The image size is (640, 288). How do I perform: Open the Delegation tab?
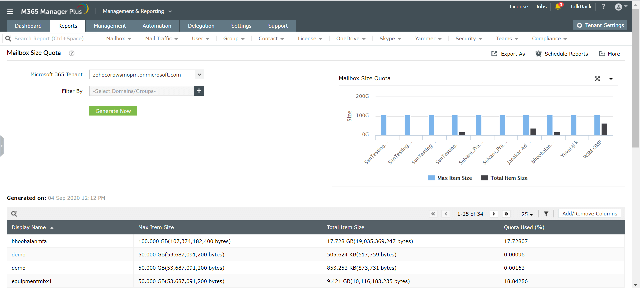(x=201, y=26)
